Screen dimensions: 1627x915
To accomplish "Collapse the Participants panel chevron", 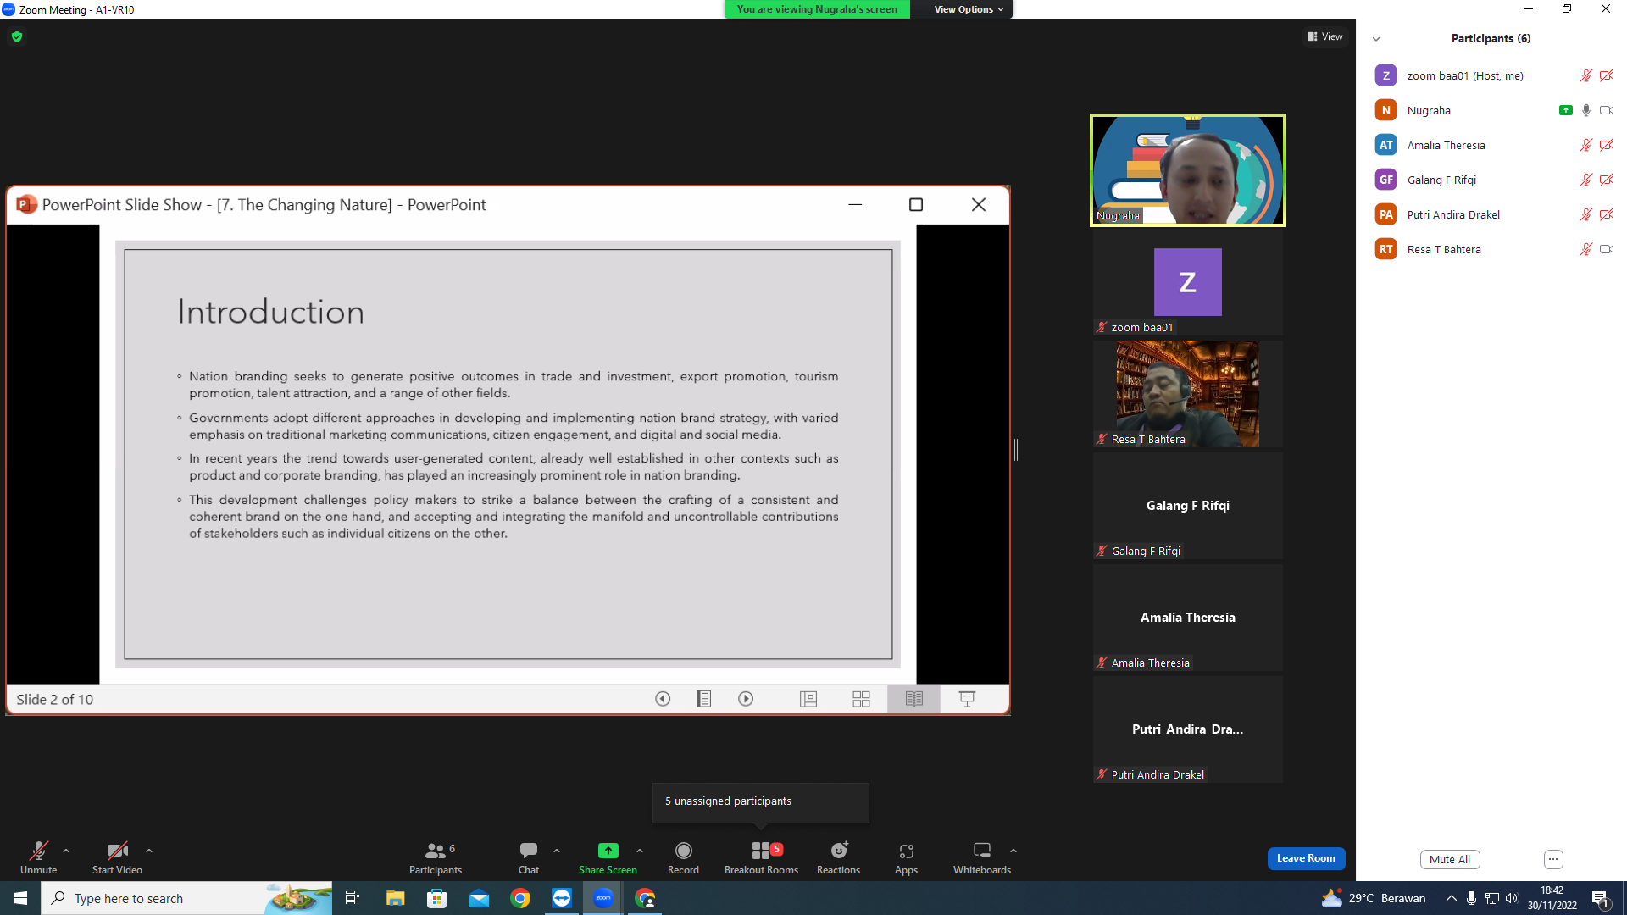I will click(1376, 39).
